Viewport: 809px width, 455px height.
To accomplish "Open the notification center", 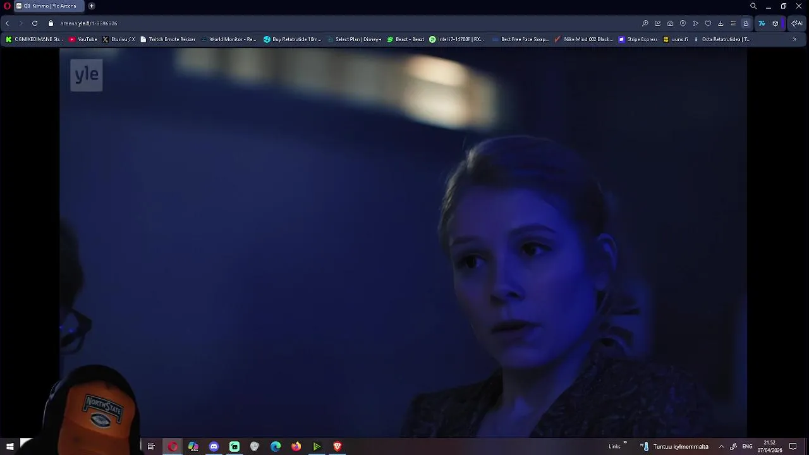I will [x=793, y=446].
